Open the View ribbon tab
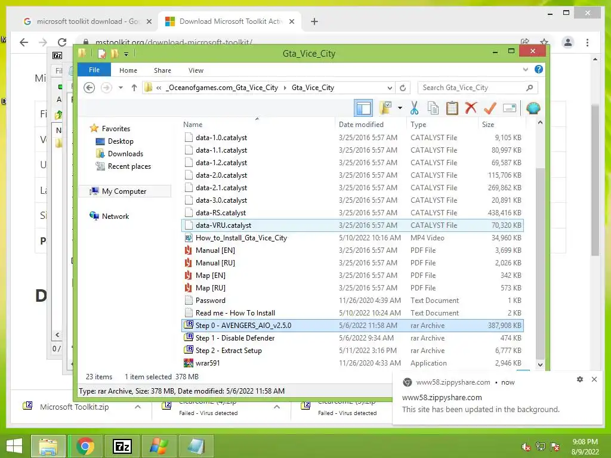The image size is (611, 458). click(196, 70)
